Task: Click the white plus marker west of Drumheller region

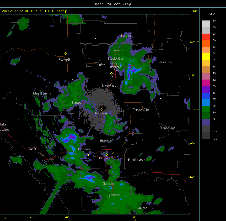Action: tap(160, 98)
